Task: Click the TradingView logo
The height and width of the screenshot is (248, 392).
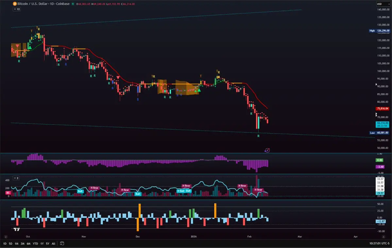Action: (x=16, y=229)
